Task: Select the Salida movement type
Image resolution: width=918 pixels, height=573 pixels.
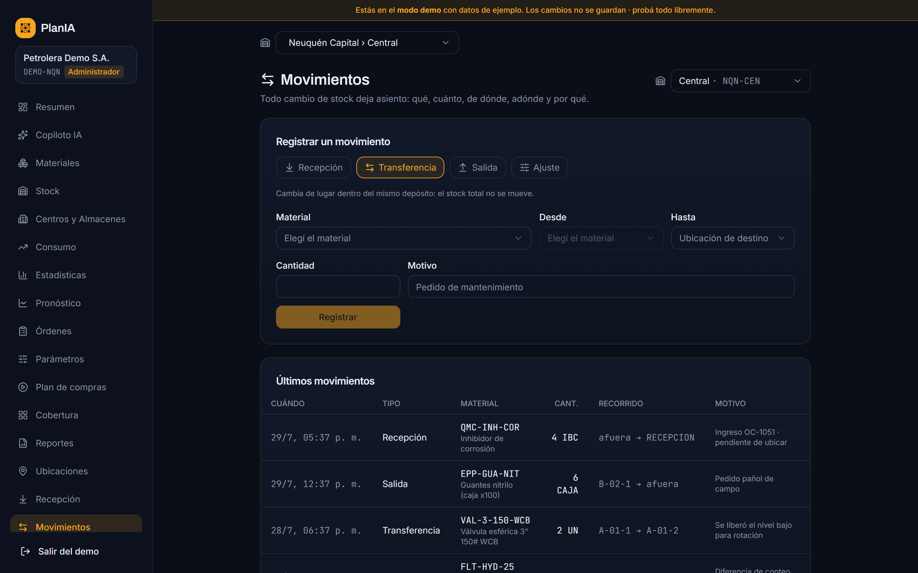Action: pos(477,167)
